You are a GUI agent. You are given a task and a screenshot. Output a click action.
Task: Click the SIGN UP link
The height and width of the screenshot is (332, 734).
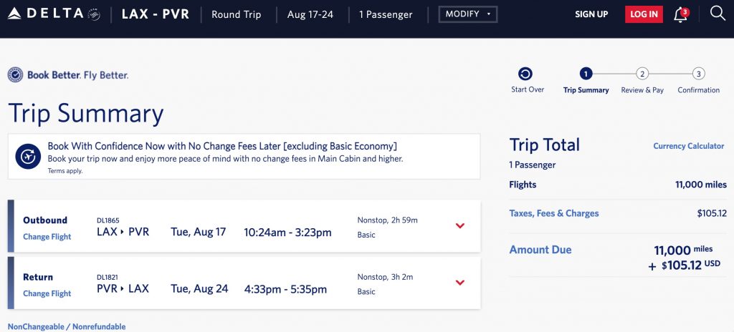[x=591, y=14]
